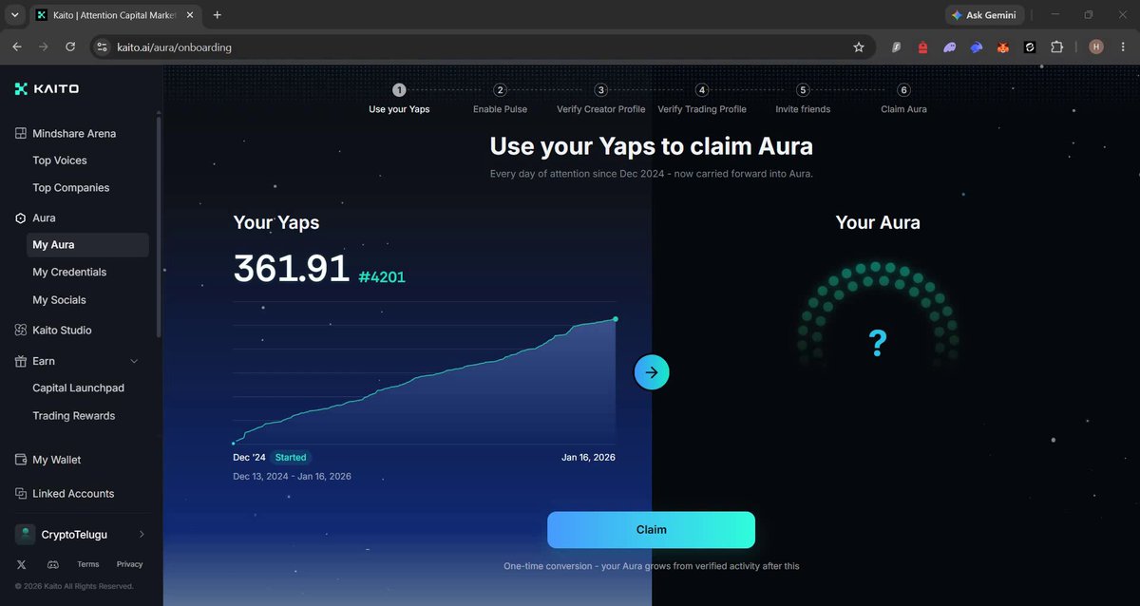Go back with the browser back arrow

[x=17, y=47]
